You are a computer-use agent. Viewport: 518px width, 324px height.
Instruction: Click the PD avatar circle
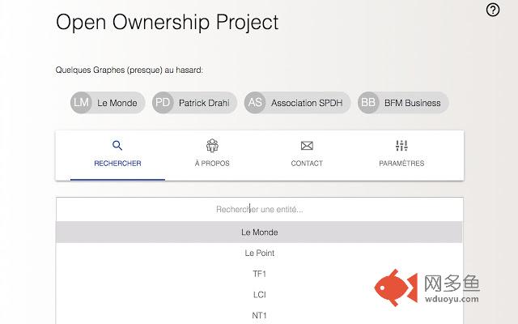click(163, 103)
